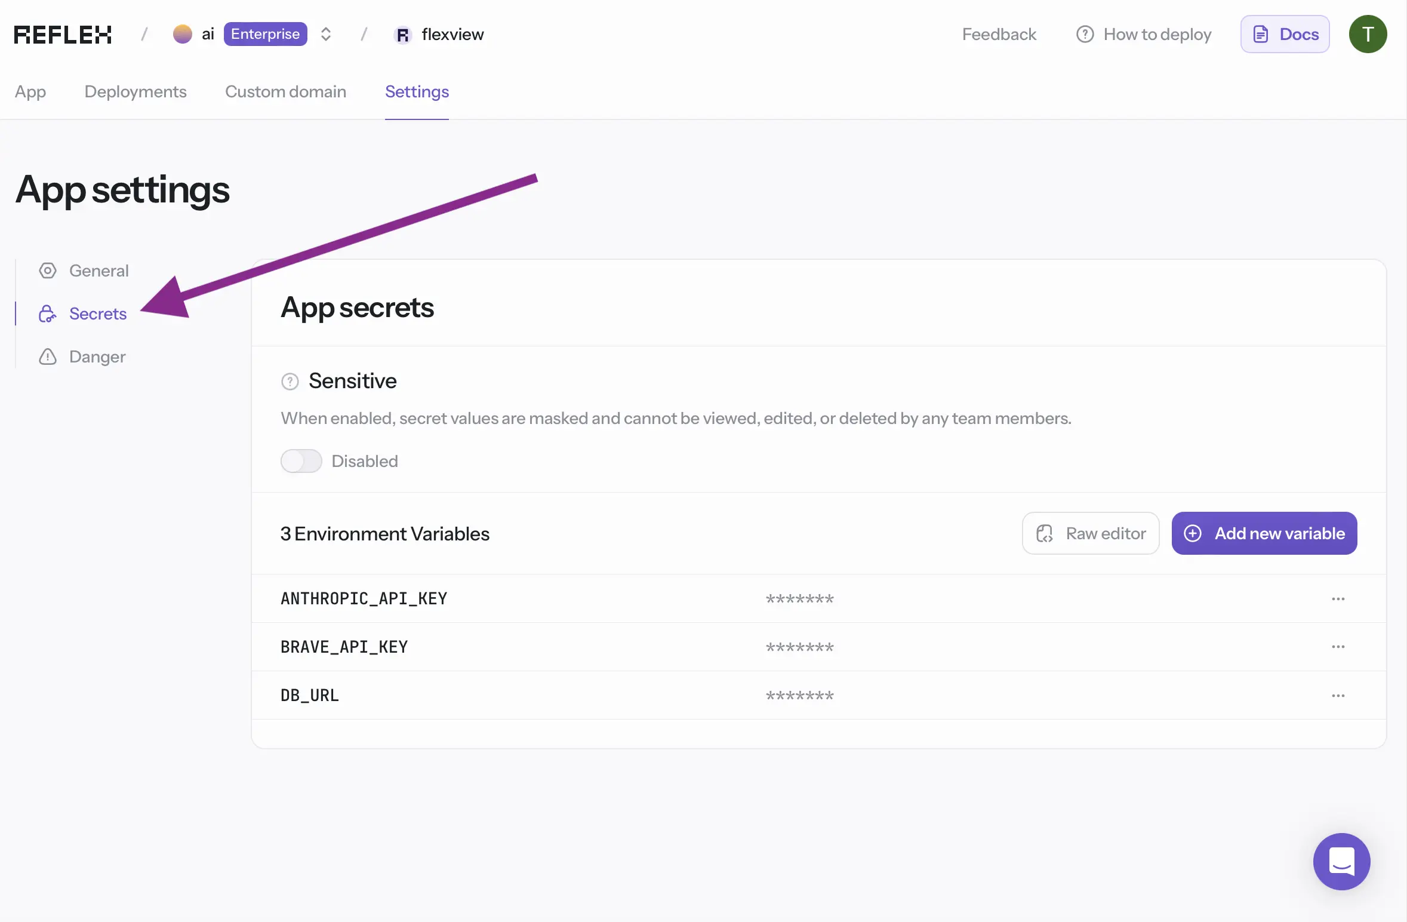Switch to the Deployments tab

pyautogui.click(x=136, y=91)
